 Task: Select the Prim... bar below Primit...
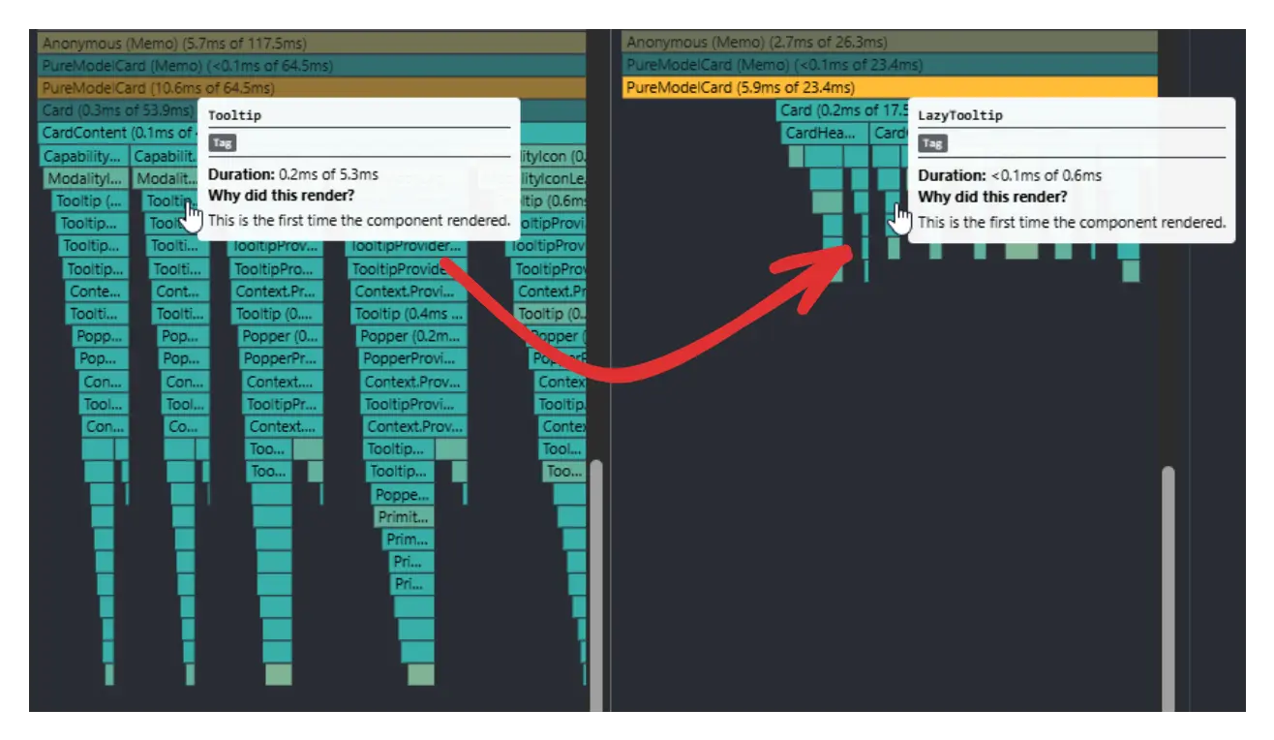tap(408, 540)
